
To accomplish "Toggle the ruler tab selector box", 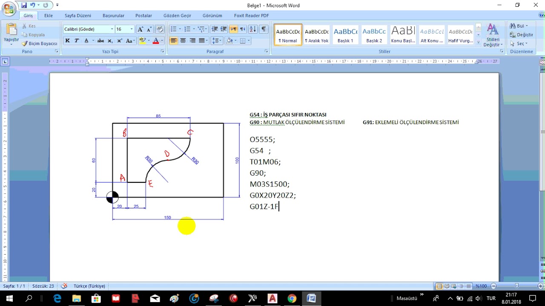I will tap(5, 62).
